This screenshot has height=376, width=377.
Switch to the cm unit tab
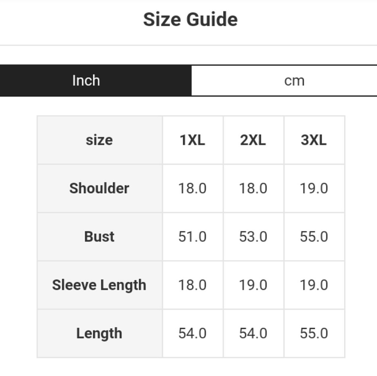point(294,81)
